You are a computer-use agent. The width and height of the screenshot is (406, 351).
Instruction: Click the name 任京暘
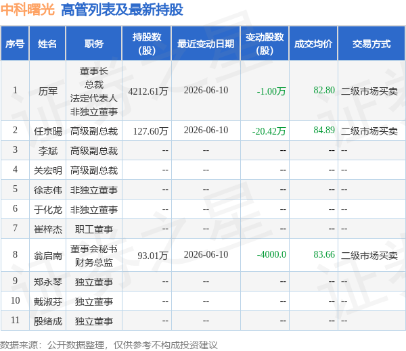pyautogui.click(x=48, y=131)
